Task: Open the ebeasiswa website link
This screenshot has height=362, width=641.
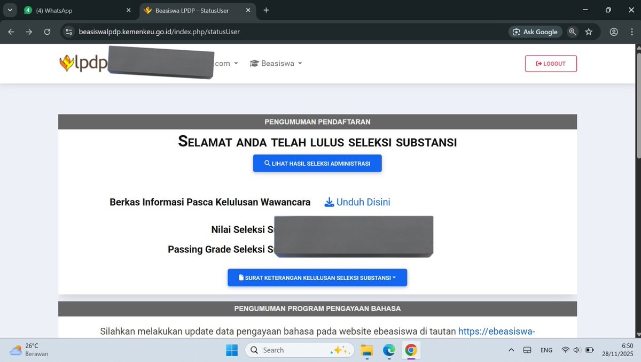Action: pyautogui.click(x=496, y=332)
